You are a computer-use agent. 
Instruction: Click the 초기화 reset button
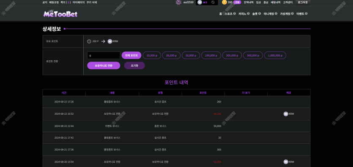coord(134,65)
